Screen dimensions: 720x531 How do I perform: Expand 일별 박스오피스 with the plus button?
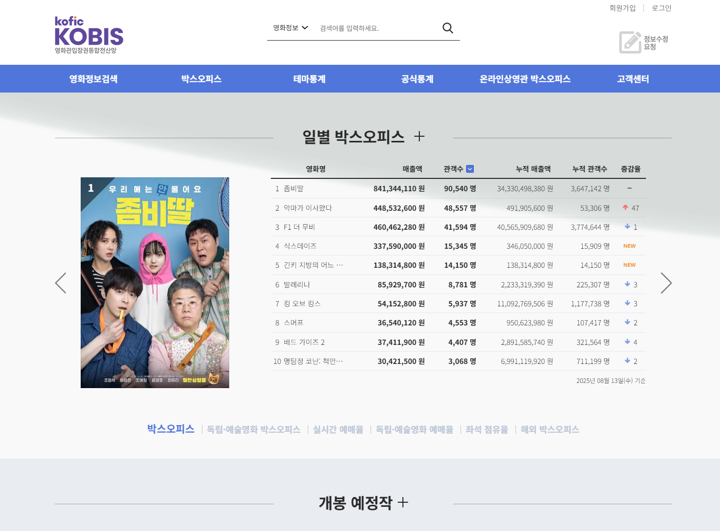pyautogui.click(x=420, y=137)
